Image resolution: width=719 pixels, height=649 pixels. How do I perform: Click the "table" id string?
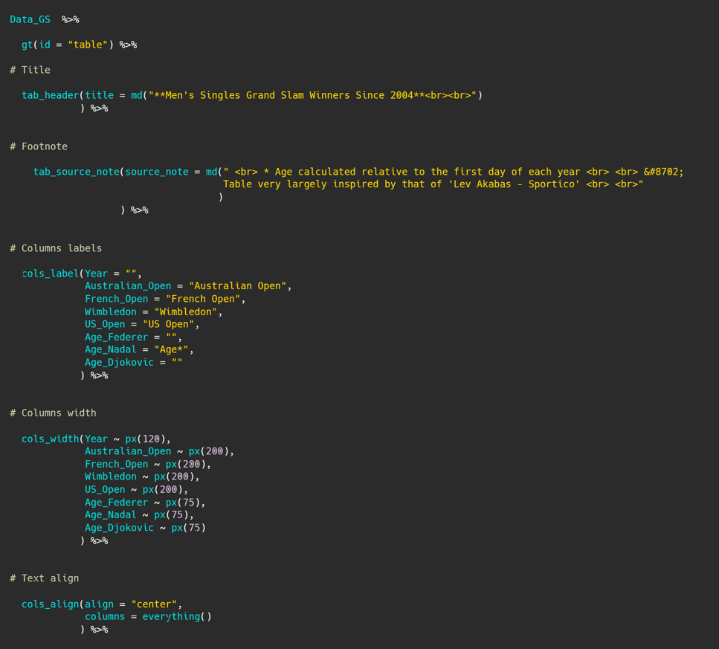[88, 45]
